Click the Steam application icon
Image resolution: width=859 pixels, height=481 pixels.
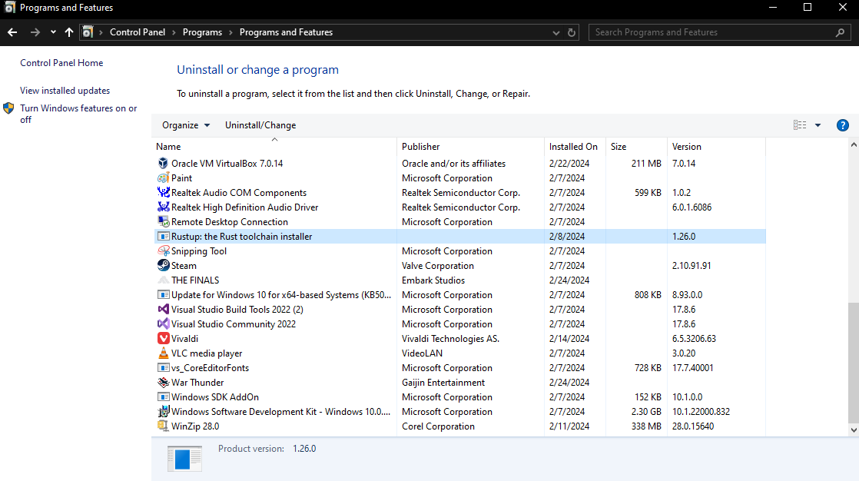click(x=163, y=265)
